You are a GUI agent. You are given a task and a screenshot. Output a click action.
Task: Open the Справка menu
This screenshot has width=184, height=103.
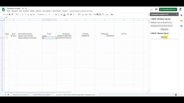65,11
